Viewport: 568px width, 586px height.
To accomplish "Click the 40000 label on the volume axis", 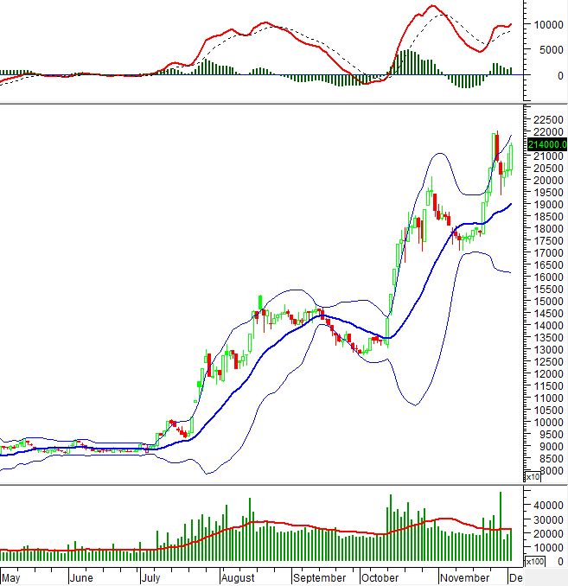I will click(x=545, y=503).
